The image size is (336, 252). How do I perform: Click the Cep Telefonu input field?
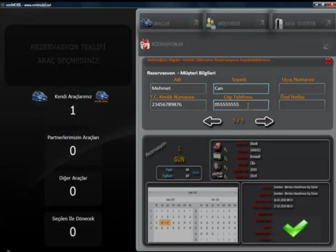241,105
